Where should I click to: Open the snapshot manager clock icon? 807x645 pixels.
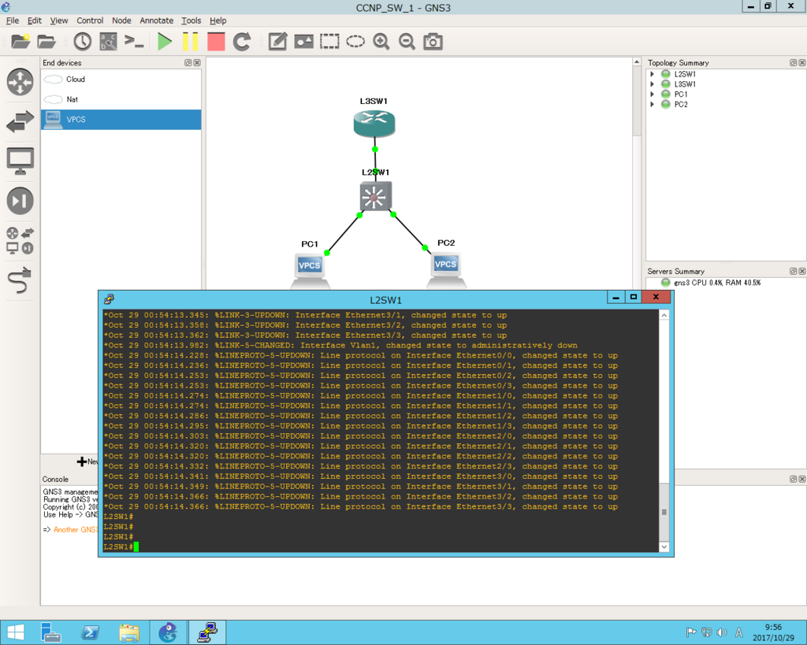click(x=82, y=41)
